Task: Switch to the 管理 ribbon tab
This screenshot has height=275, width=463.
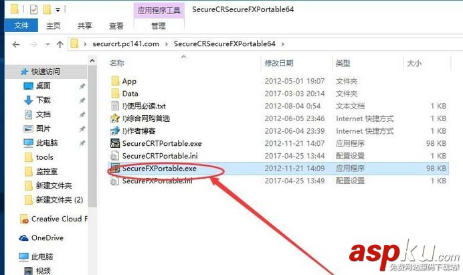Action: pos(159,25)
